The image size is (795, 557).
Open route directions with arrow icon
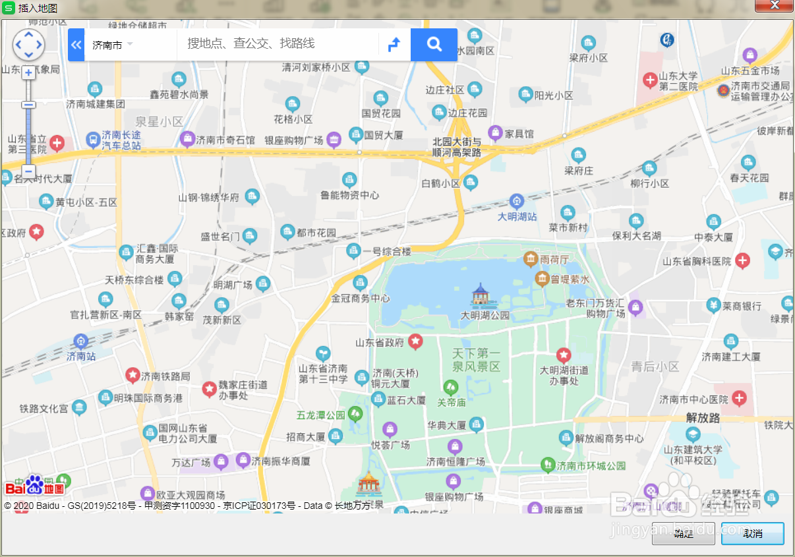(394, 45)
